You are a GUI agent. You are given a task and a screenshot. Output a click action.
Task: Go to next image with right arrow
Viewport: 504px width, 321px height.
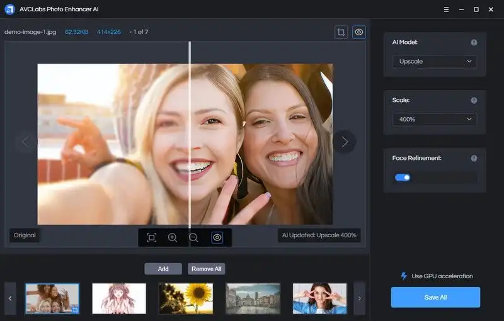click(x=345, y=142)
